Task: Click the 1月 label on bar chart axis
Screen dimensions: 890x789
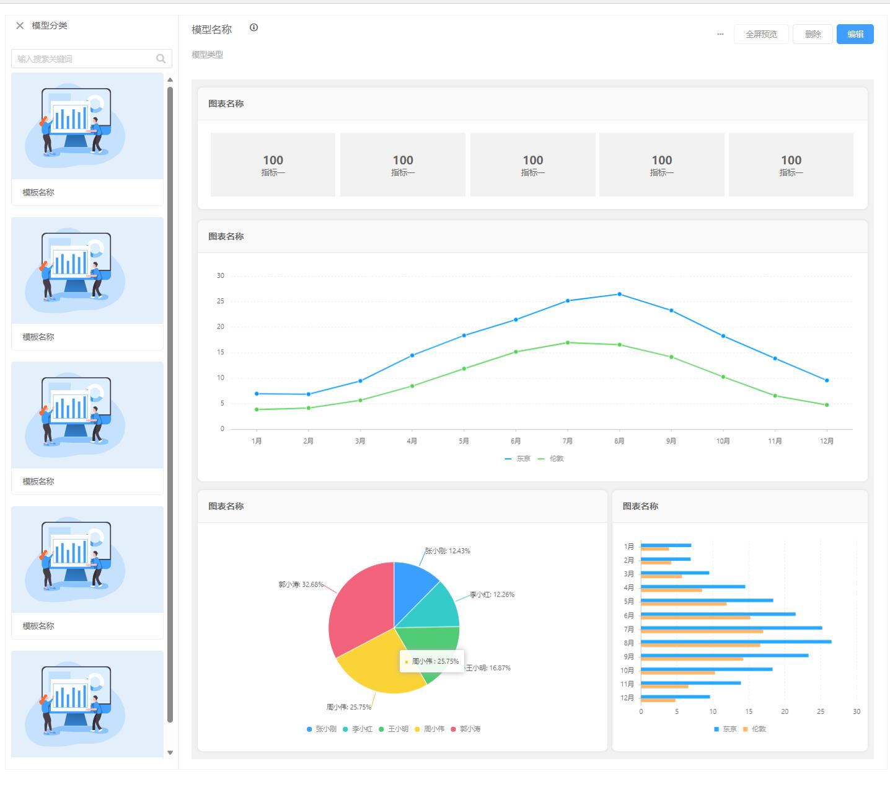Action: click(x=629, y=546)
